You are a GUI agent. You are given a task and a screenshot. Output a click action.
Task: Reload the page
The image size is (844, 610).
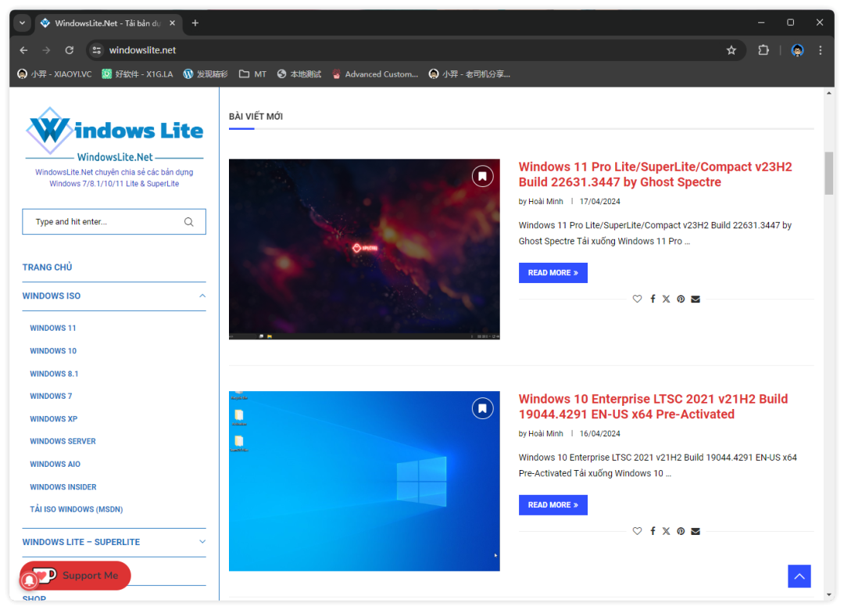coord(69,50)
